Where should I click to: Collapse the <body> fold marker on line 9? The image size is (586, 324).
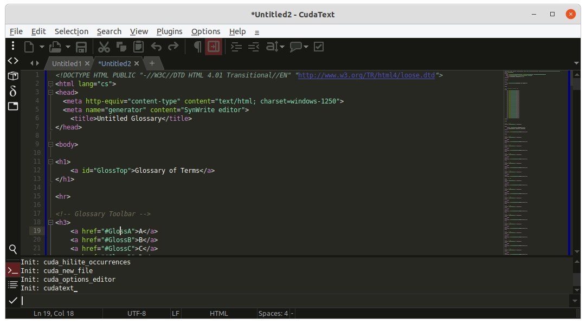50,144
